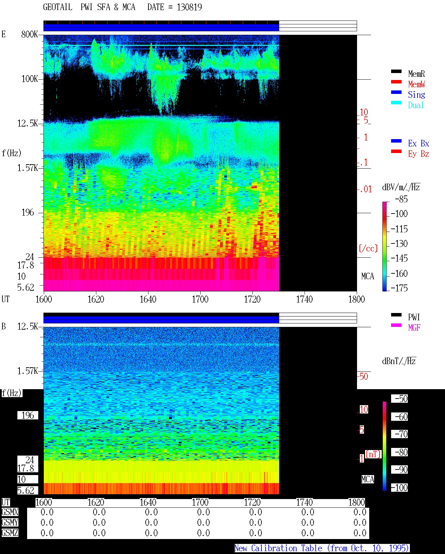This screenshot has height=554, width=445.
Task: Select the 800K frequency axis label
Action: [x=30, y=34]
